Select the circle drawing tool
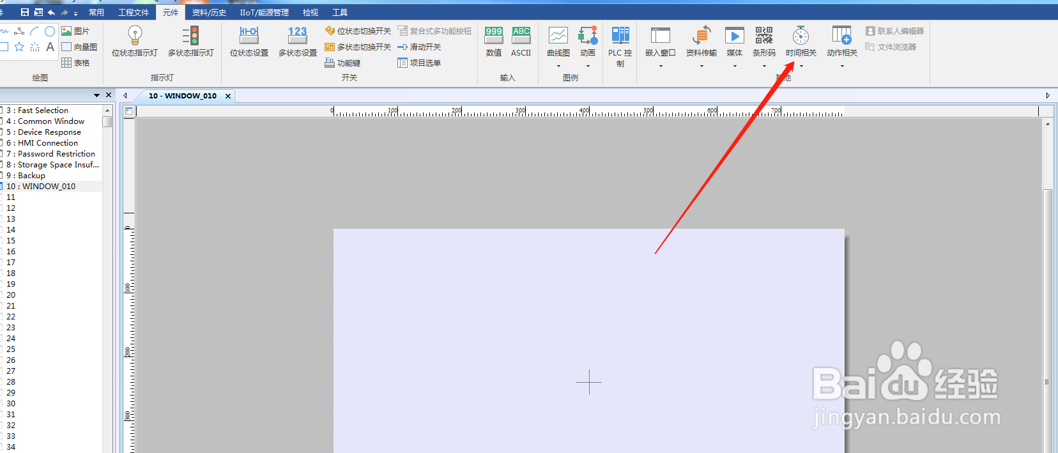The image size is (1058, 453). pos(50,31)
